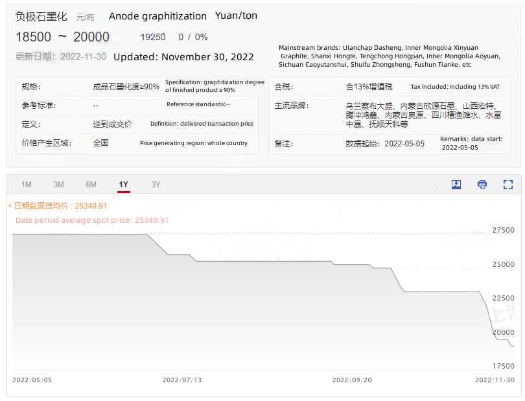Switch chart range to 1M
The image size is (525, 401).
coord(27,185)
